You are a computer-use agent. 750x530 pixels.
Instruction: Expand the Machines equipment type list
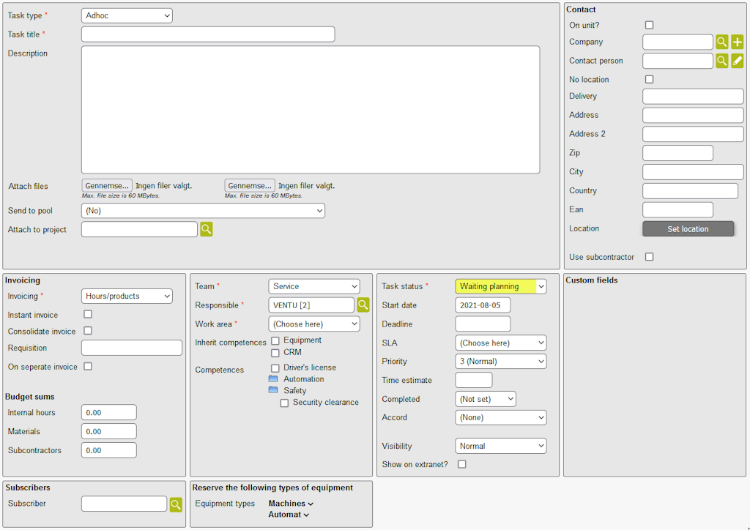(291, 504)
